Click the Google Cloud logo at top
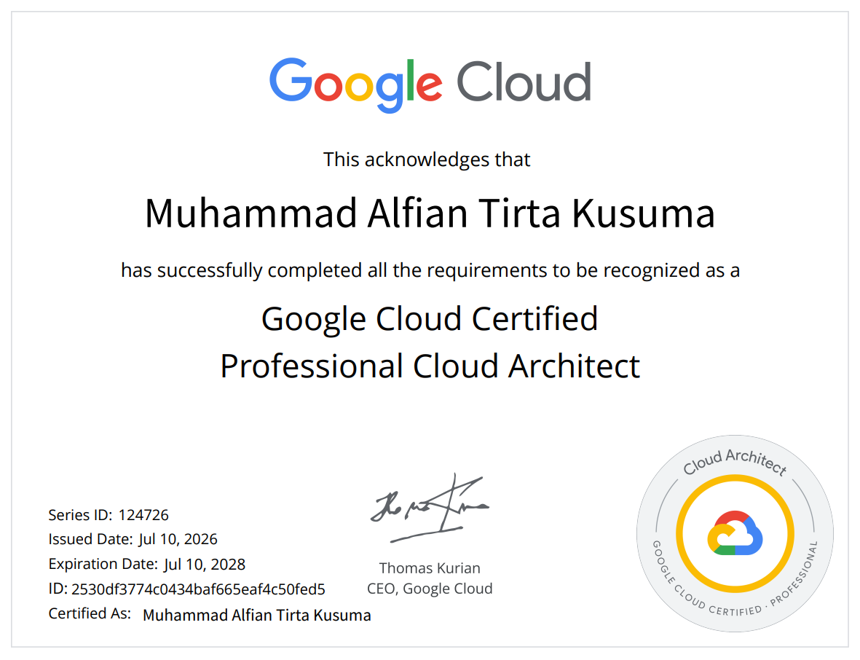The width and height of the screenshot is (860, 660). pyautogui.click(x=430, y=85)
